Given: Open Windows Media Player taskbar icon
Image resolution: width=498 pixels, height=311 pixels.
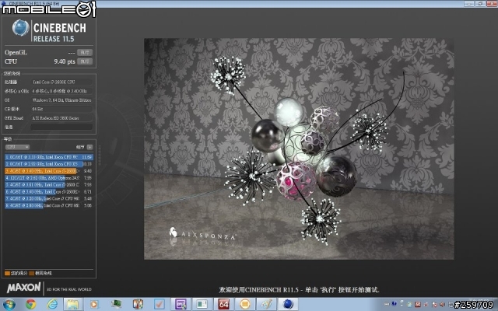Looking at the screenshot, I should click(94, 304).
